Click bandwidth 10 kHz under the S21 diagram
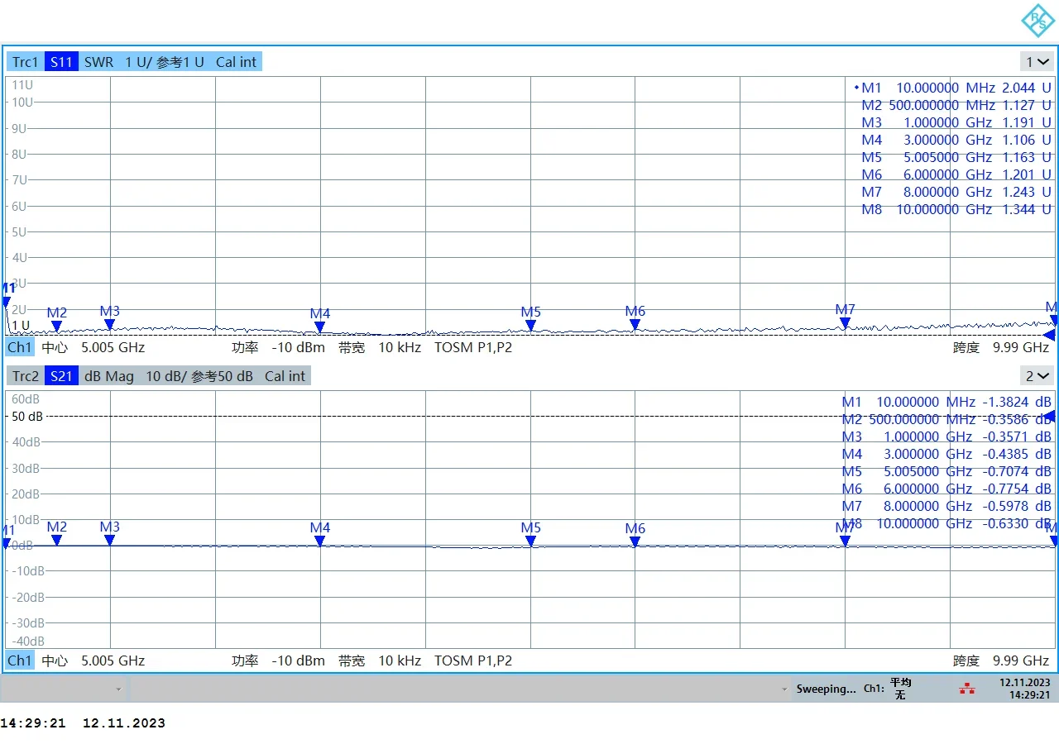 [x=400, y=661]
